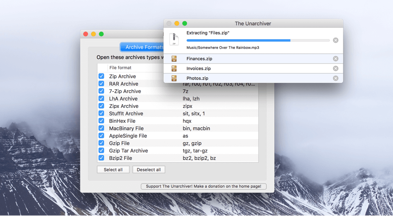
Task: Toggle the 7-Zip Archive checkbox
Action: tap(101, 91)
